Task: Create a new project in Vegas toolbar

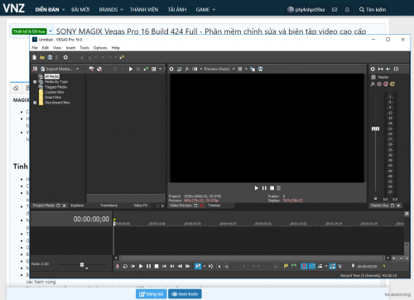Action: tap(34, 57)
